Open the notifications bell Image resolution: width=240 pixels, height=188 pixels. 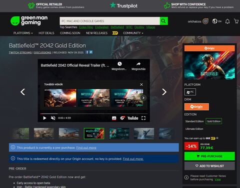[227, 21]
